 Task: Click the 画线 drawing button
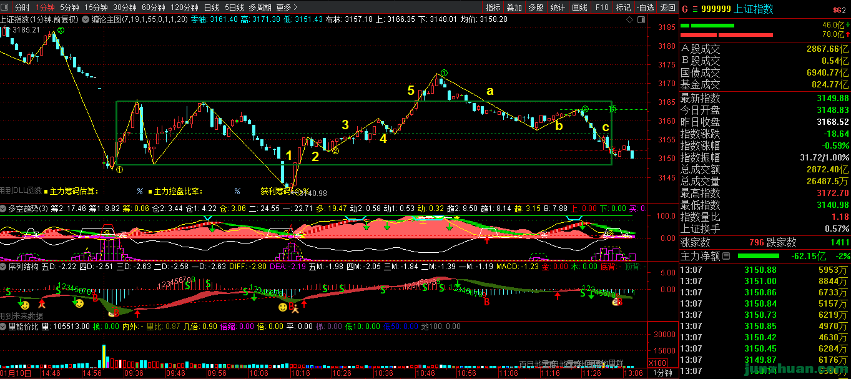579,7
